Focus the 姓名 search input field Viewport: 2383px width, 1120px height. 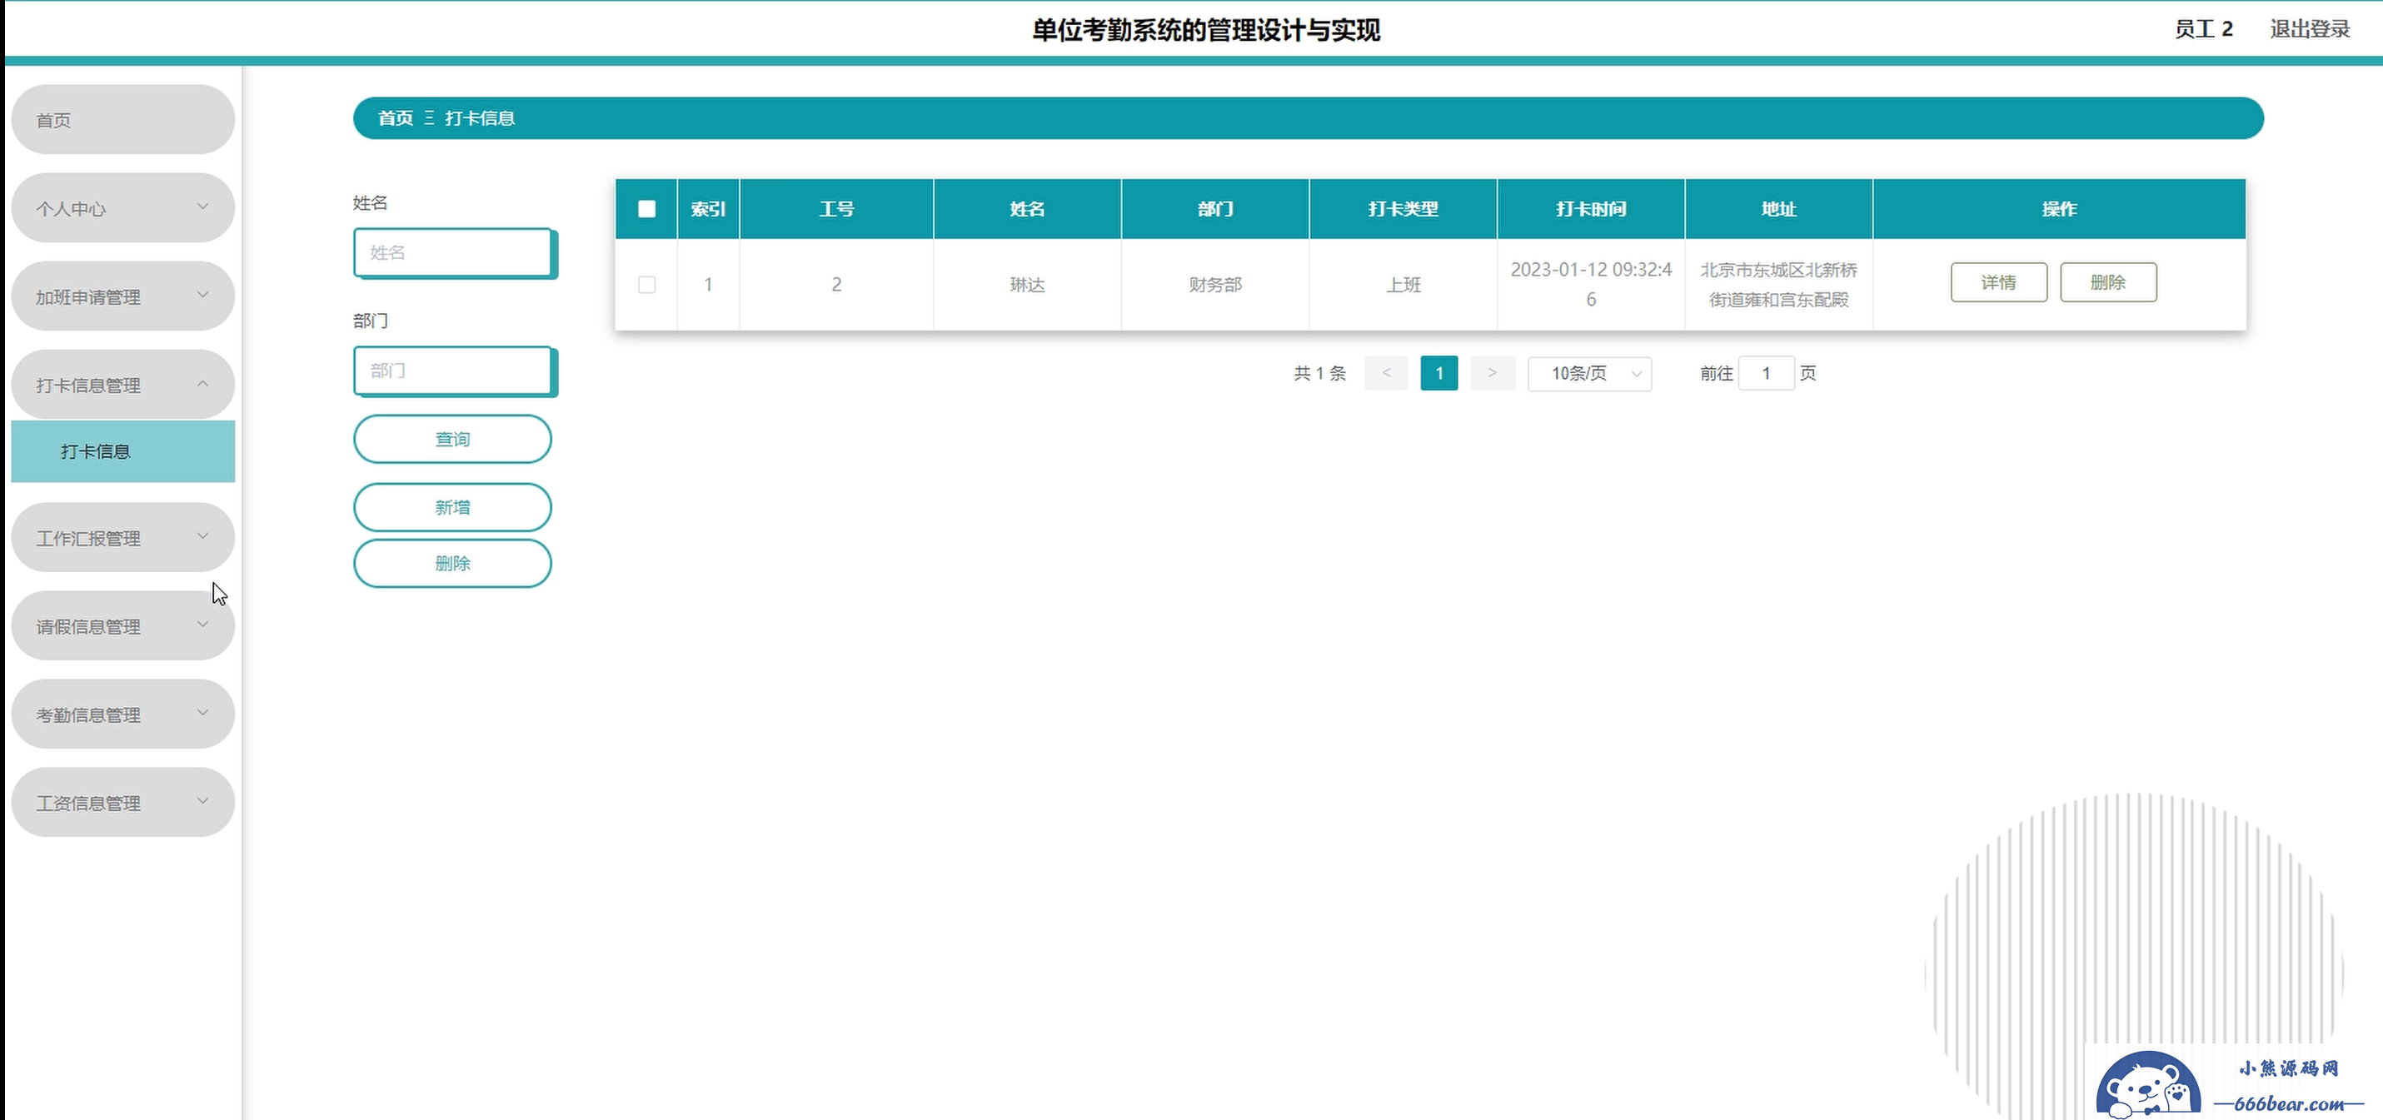tap(454, 252)
